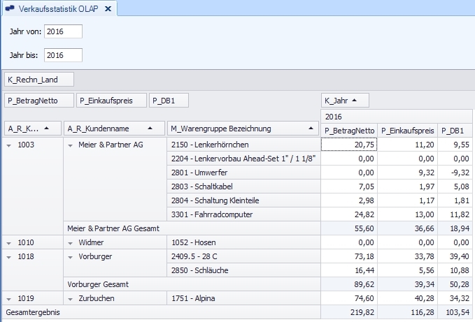Collapse the Widmer group
The width and height of the screenshot is (475, 322).
pos(70,243)
